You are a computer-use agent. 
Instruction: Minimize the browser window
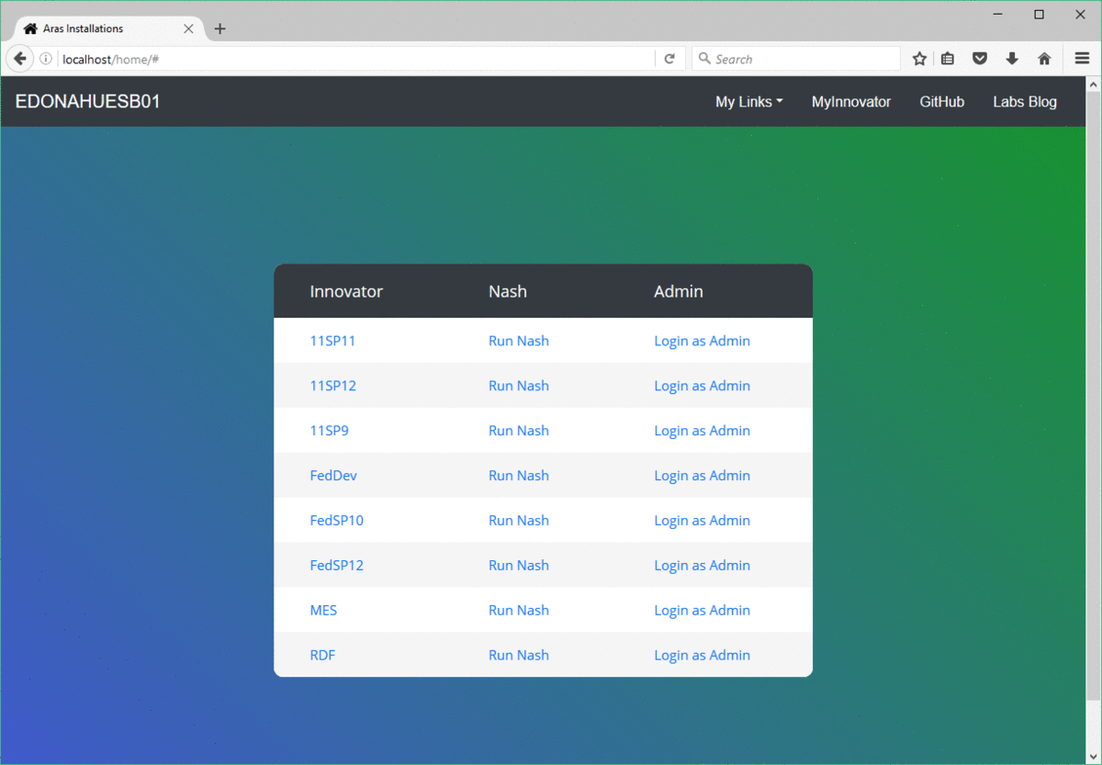997,14
